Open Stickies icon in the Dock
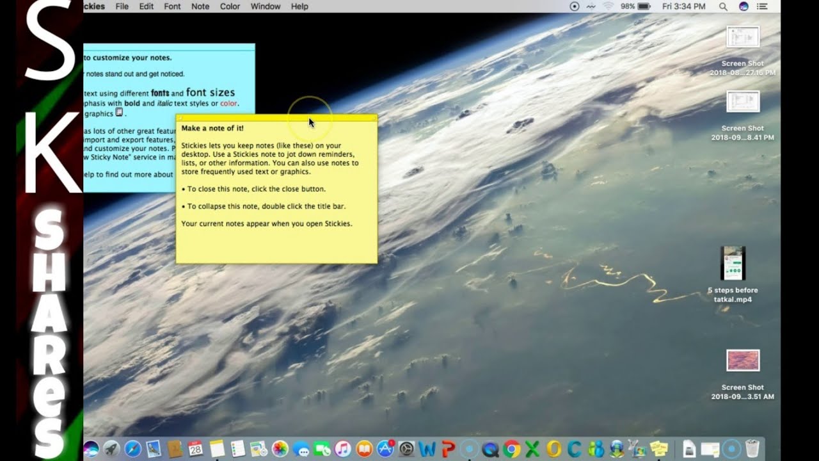This screenshot has width=819, height=461. click(x=659, y=449)
